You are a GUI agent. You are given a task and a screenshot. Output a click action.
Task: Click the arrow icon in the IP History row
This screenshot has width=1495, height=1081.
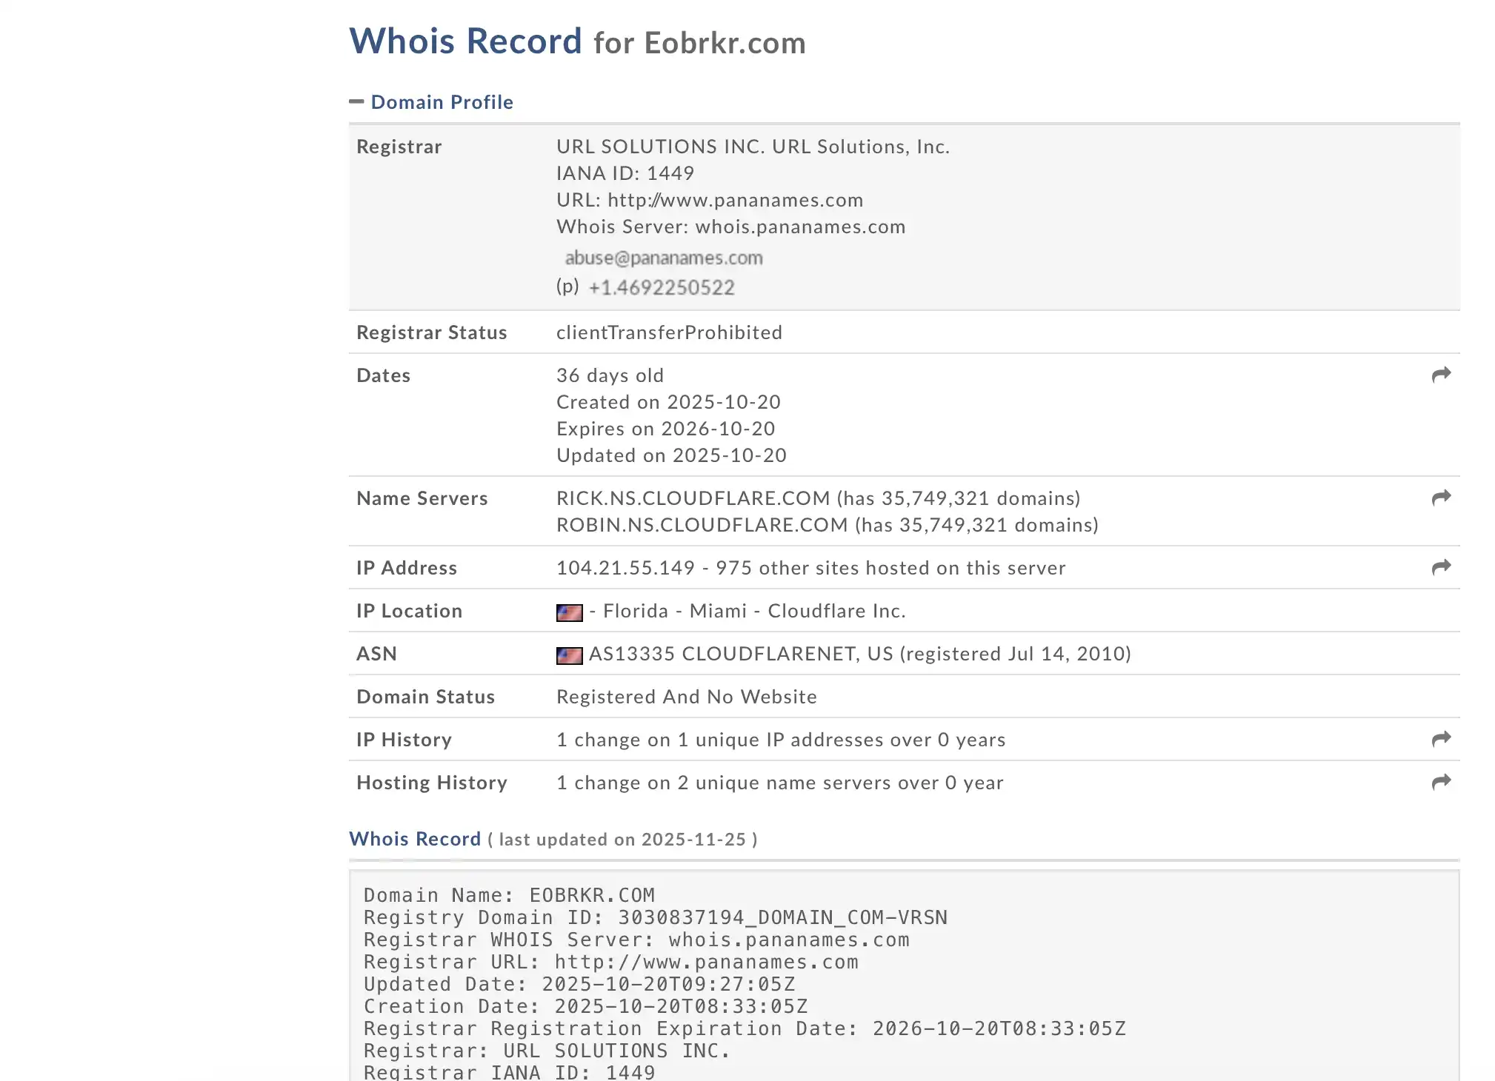[x=1441, y=739]
